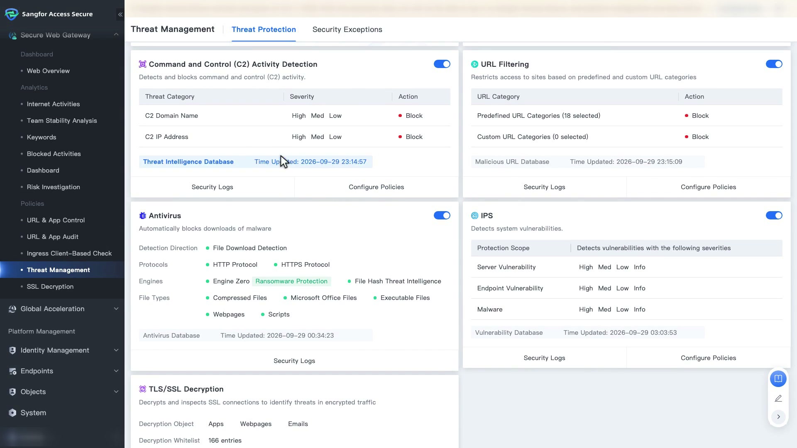797x448 pixels.
Task: Open Internet Activities in sidebar
Action: click(x=53, y=104)
